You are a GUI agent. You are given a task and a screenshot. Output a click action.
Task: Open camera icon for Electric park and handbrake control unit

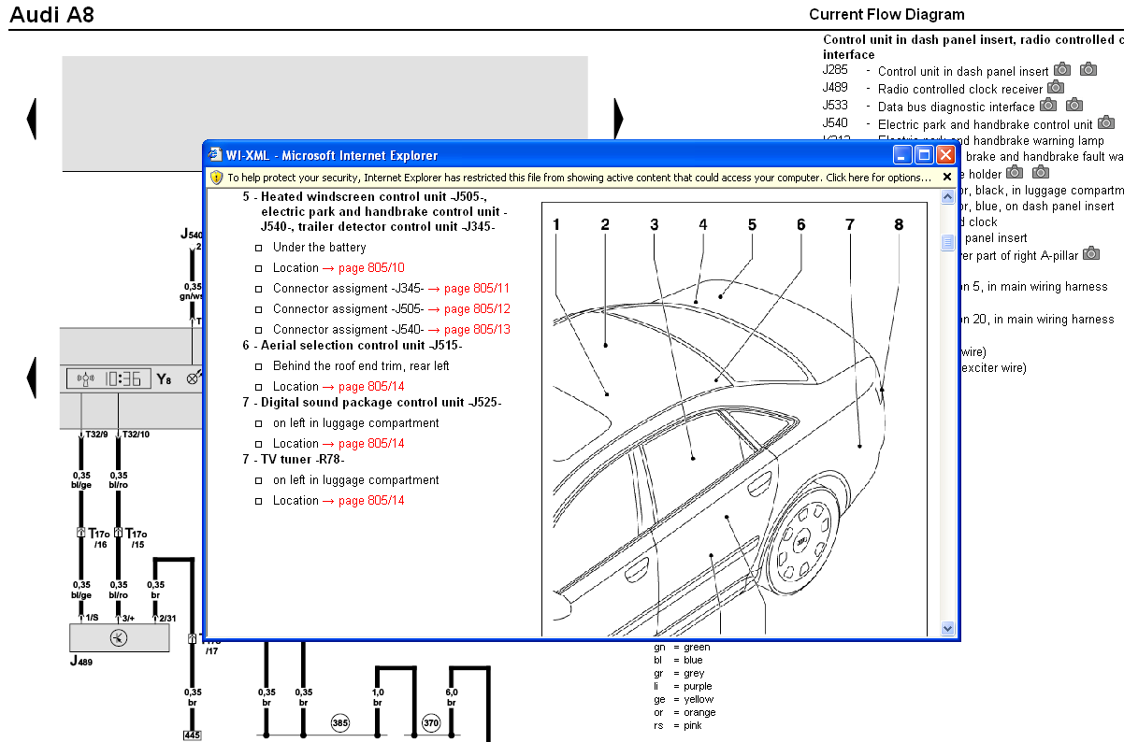point(1106,122)
